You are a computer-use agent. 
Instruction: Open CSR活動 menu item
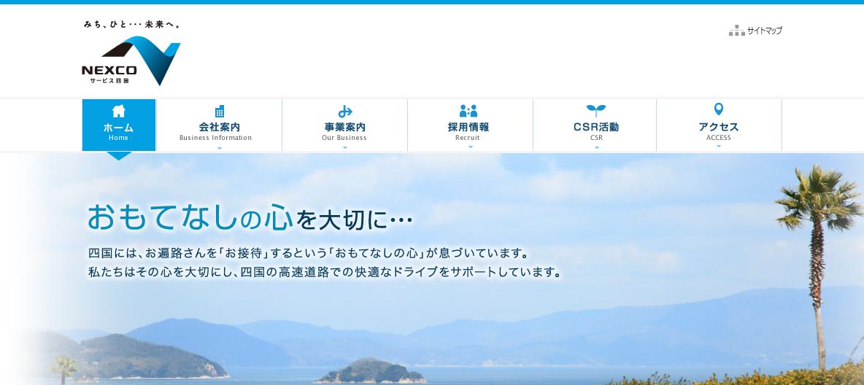click(595, 125)
